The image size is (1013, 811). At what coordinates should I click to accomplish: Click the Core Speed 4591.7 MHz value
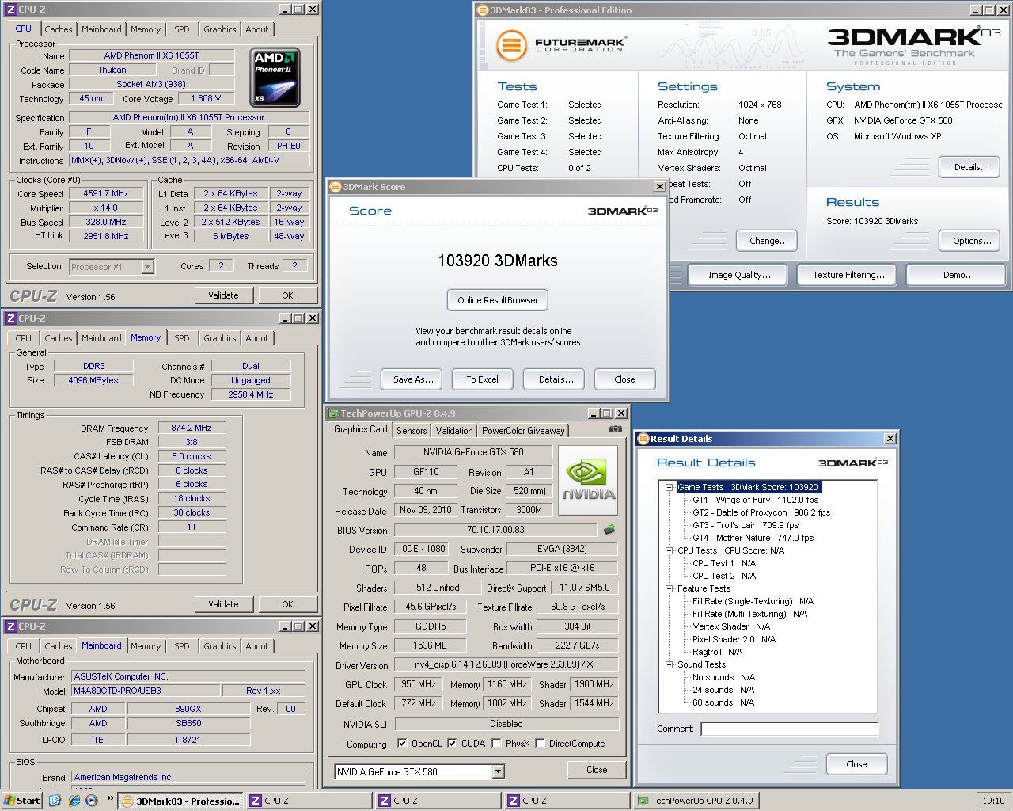point(106,193)
